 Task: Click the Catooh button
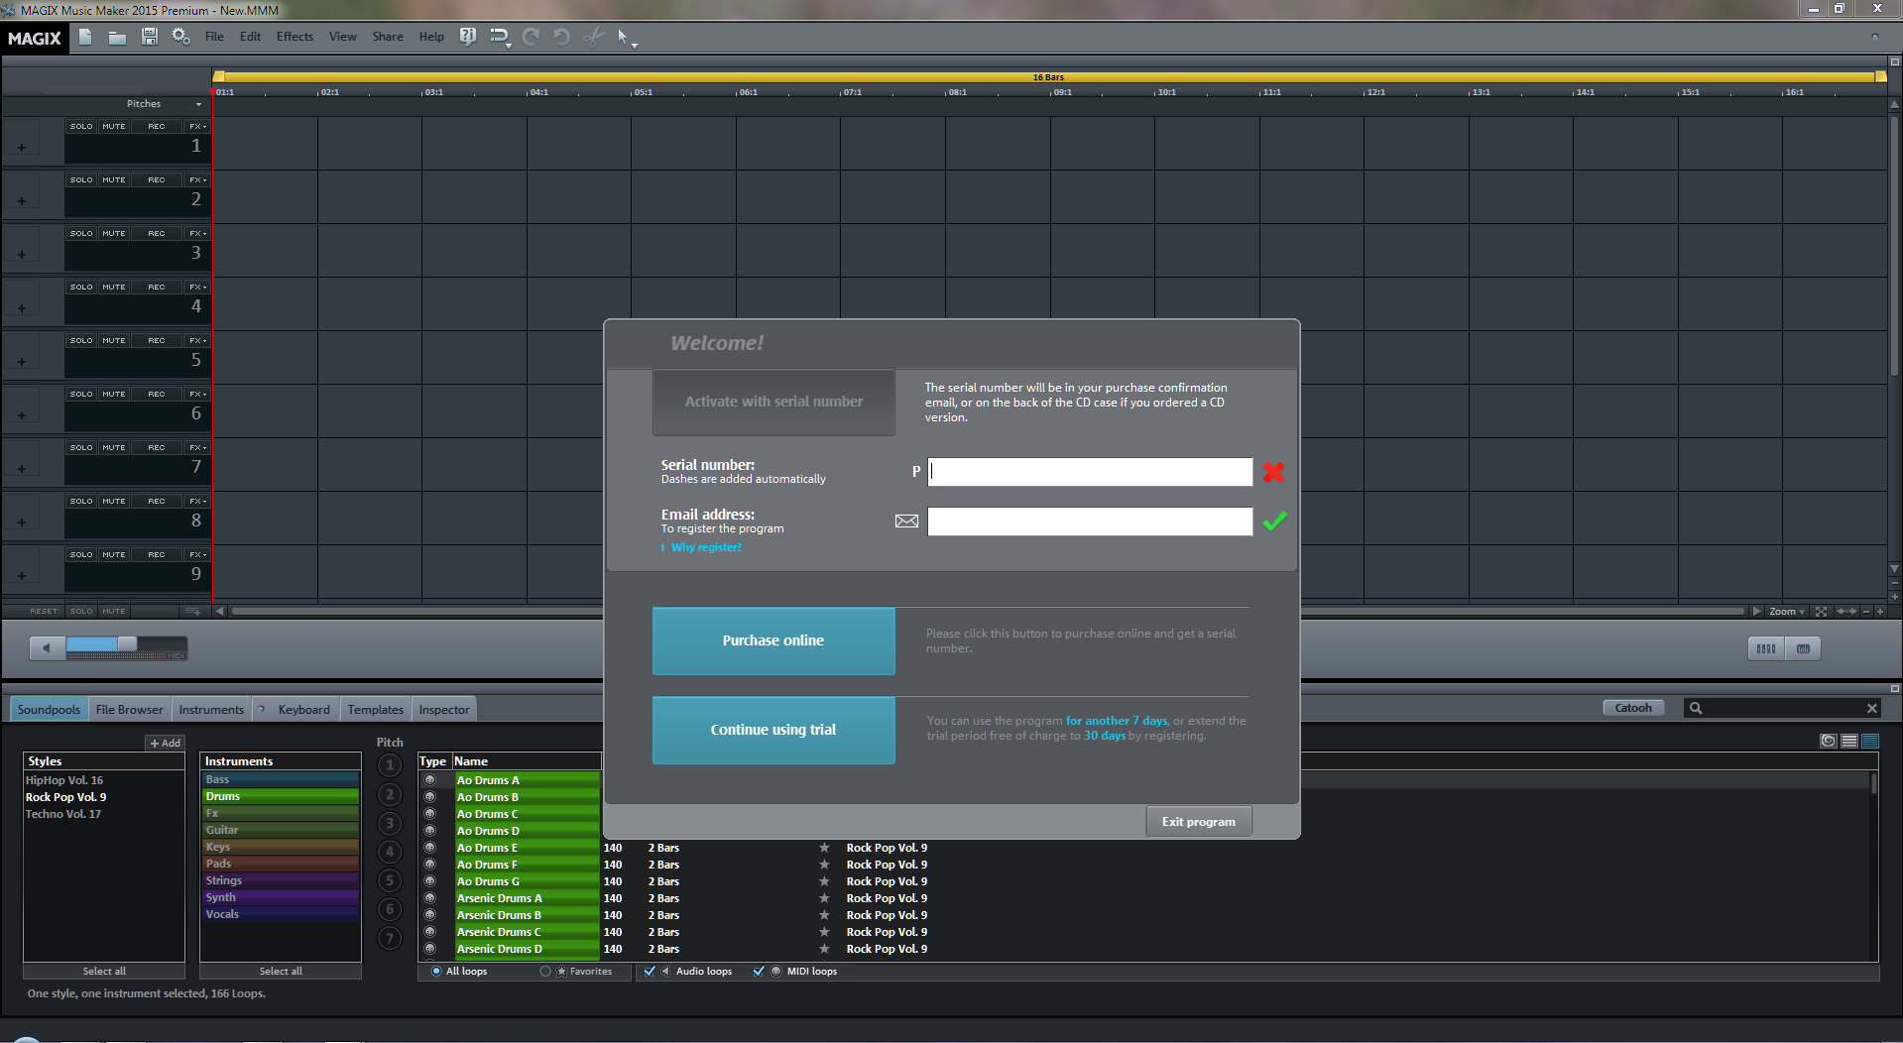point(1632,708)
